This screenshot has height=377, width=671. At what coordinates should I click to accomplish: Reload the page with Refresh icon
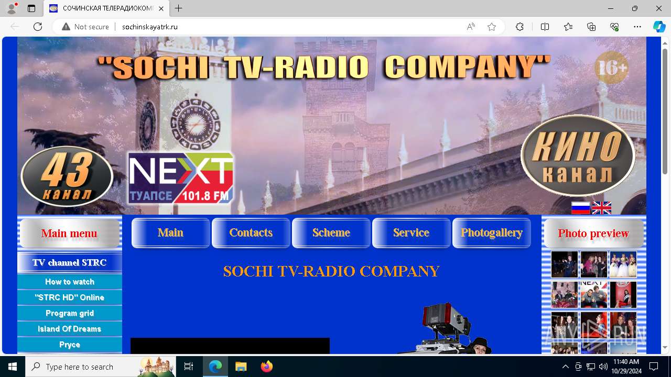[x=38, y=27]
